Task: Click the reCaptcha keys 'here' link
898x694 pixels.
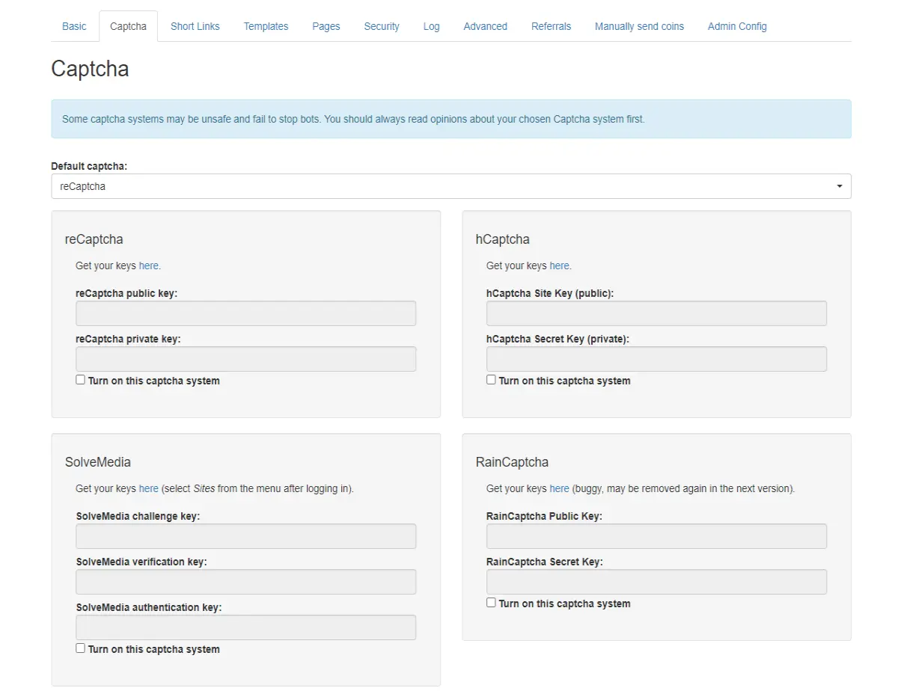Action: [x=149, y=265]
